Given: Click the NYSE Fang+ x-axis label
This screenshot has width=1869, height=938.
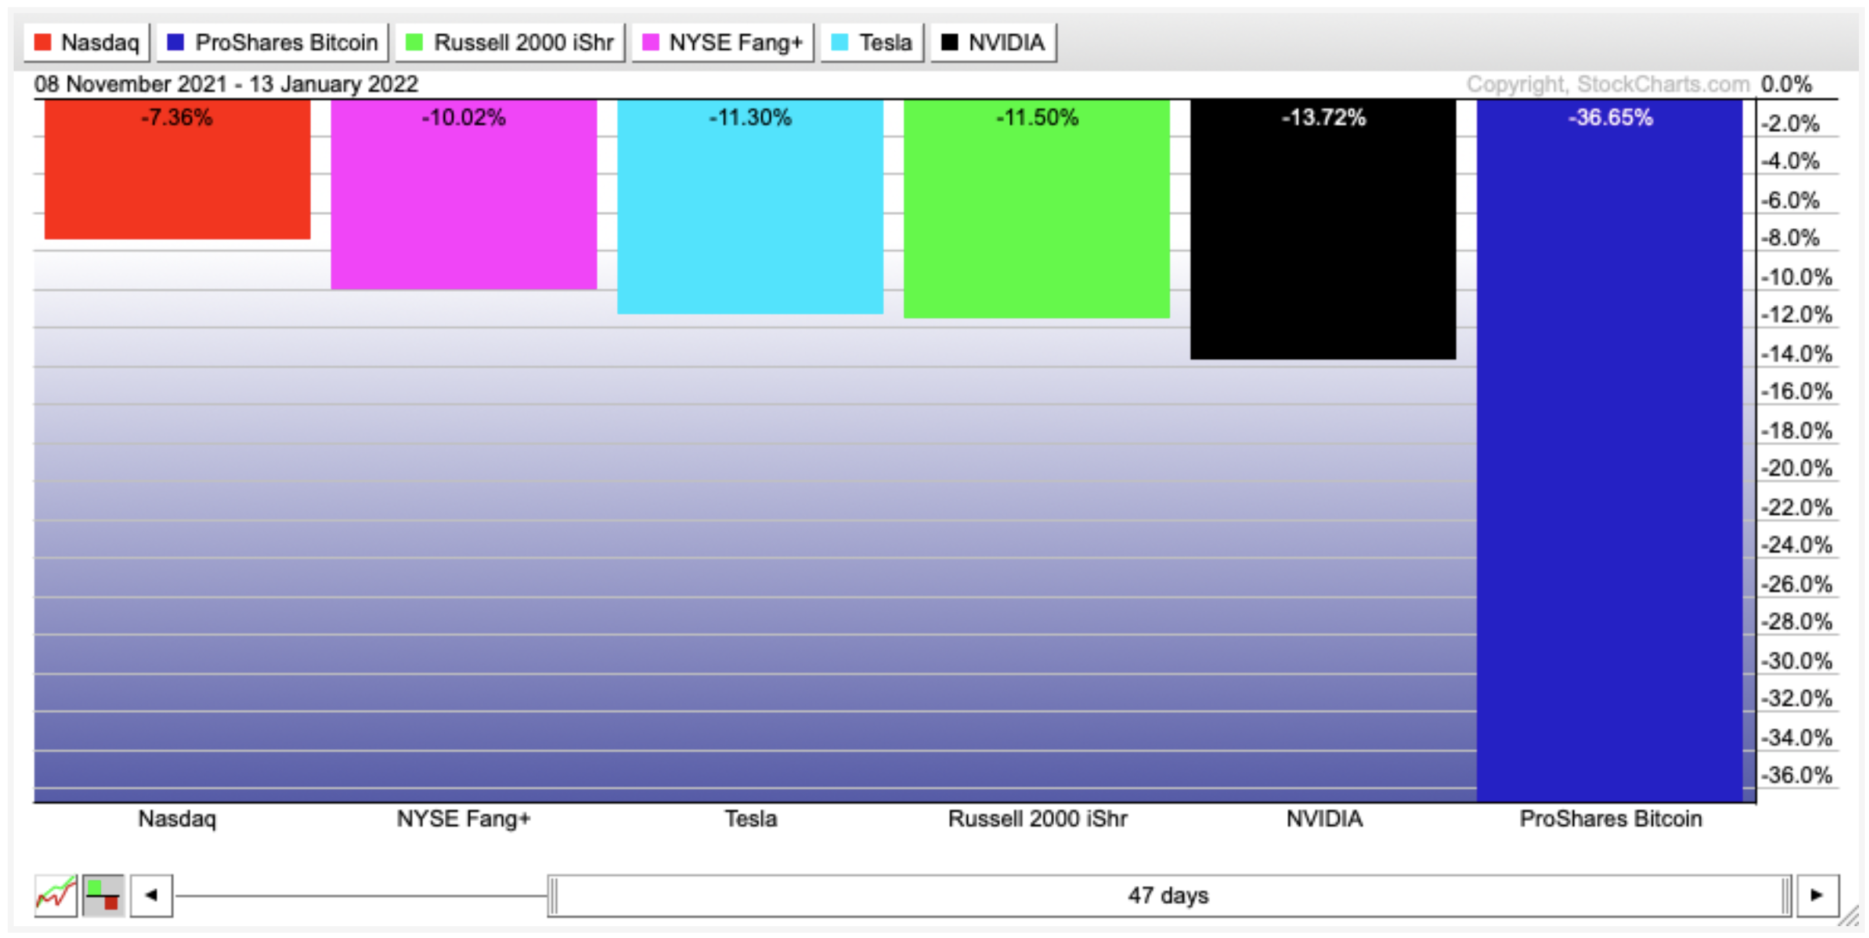Looking at the screenshot, I should pos(464,819).
